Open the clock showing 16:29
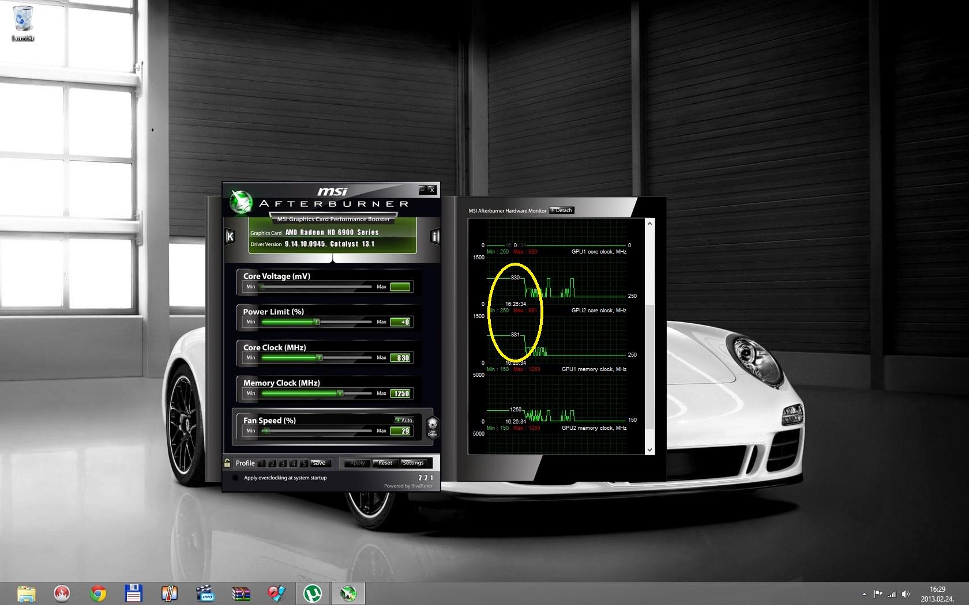 (x=937, y=594)
